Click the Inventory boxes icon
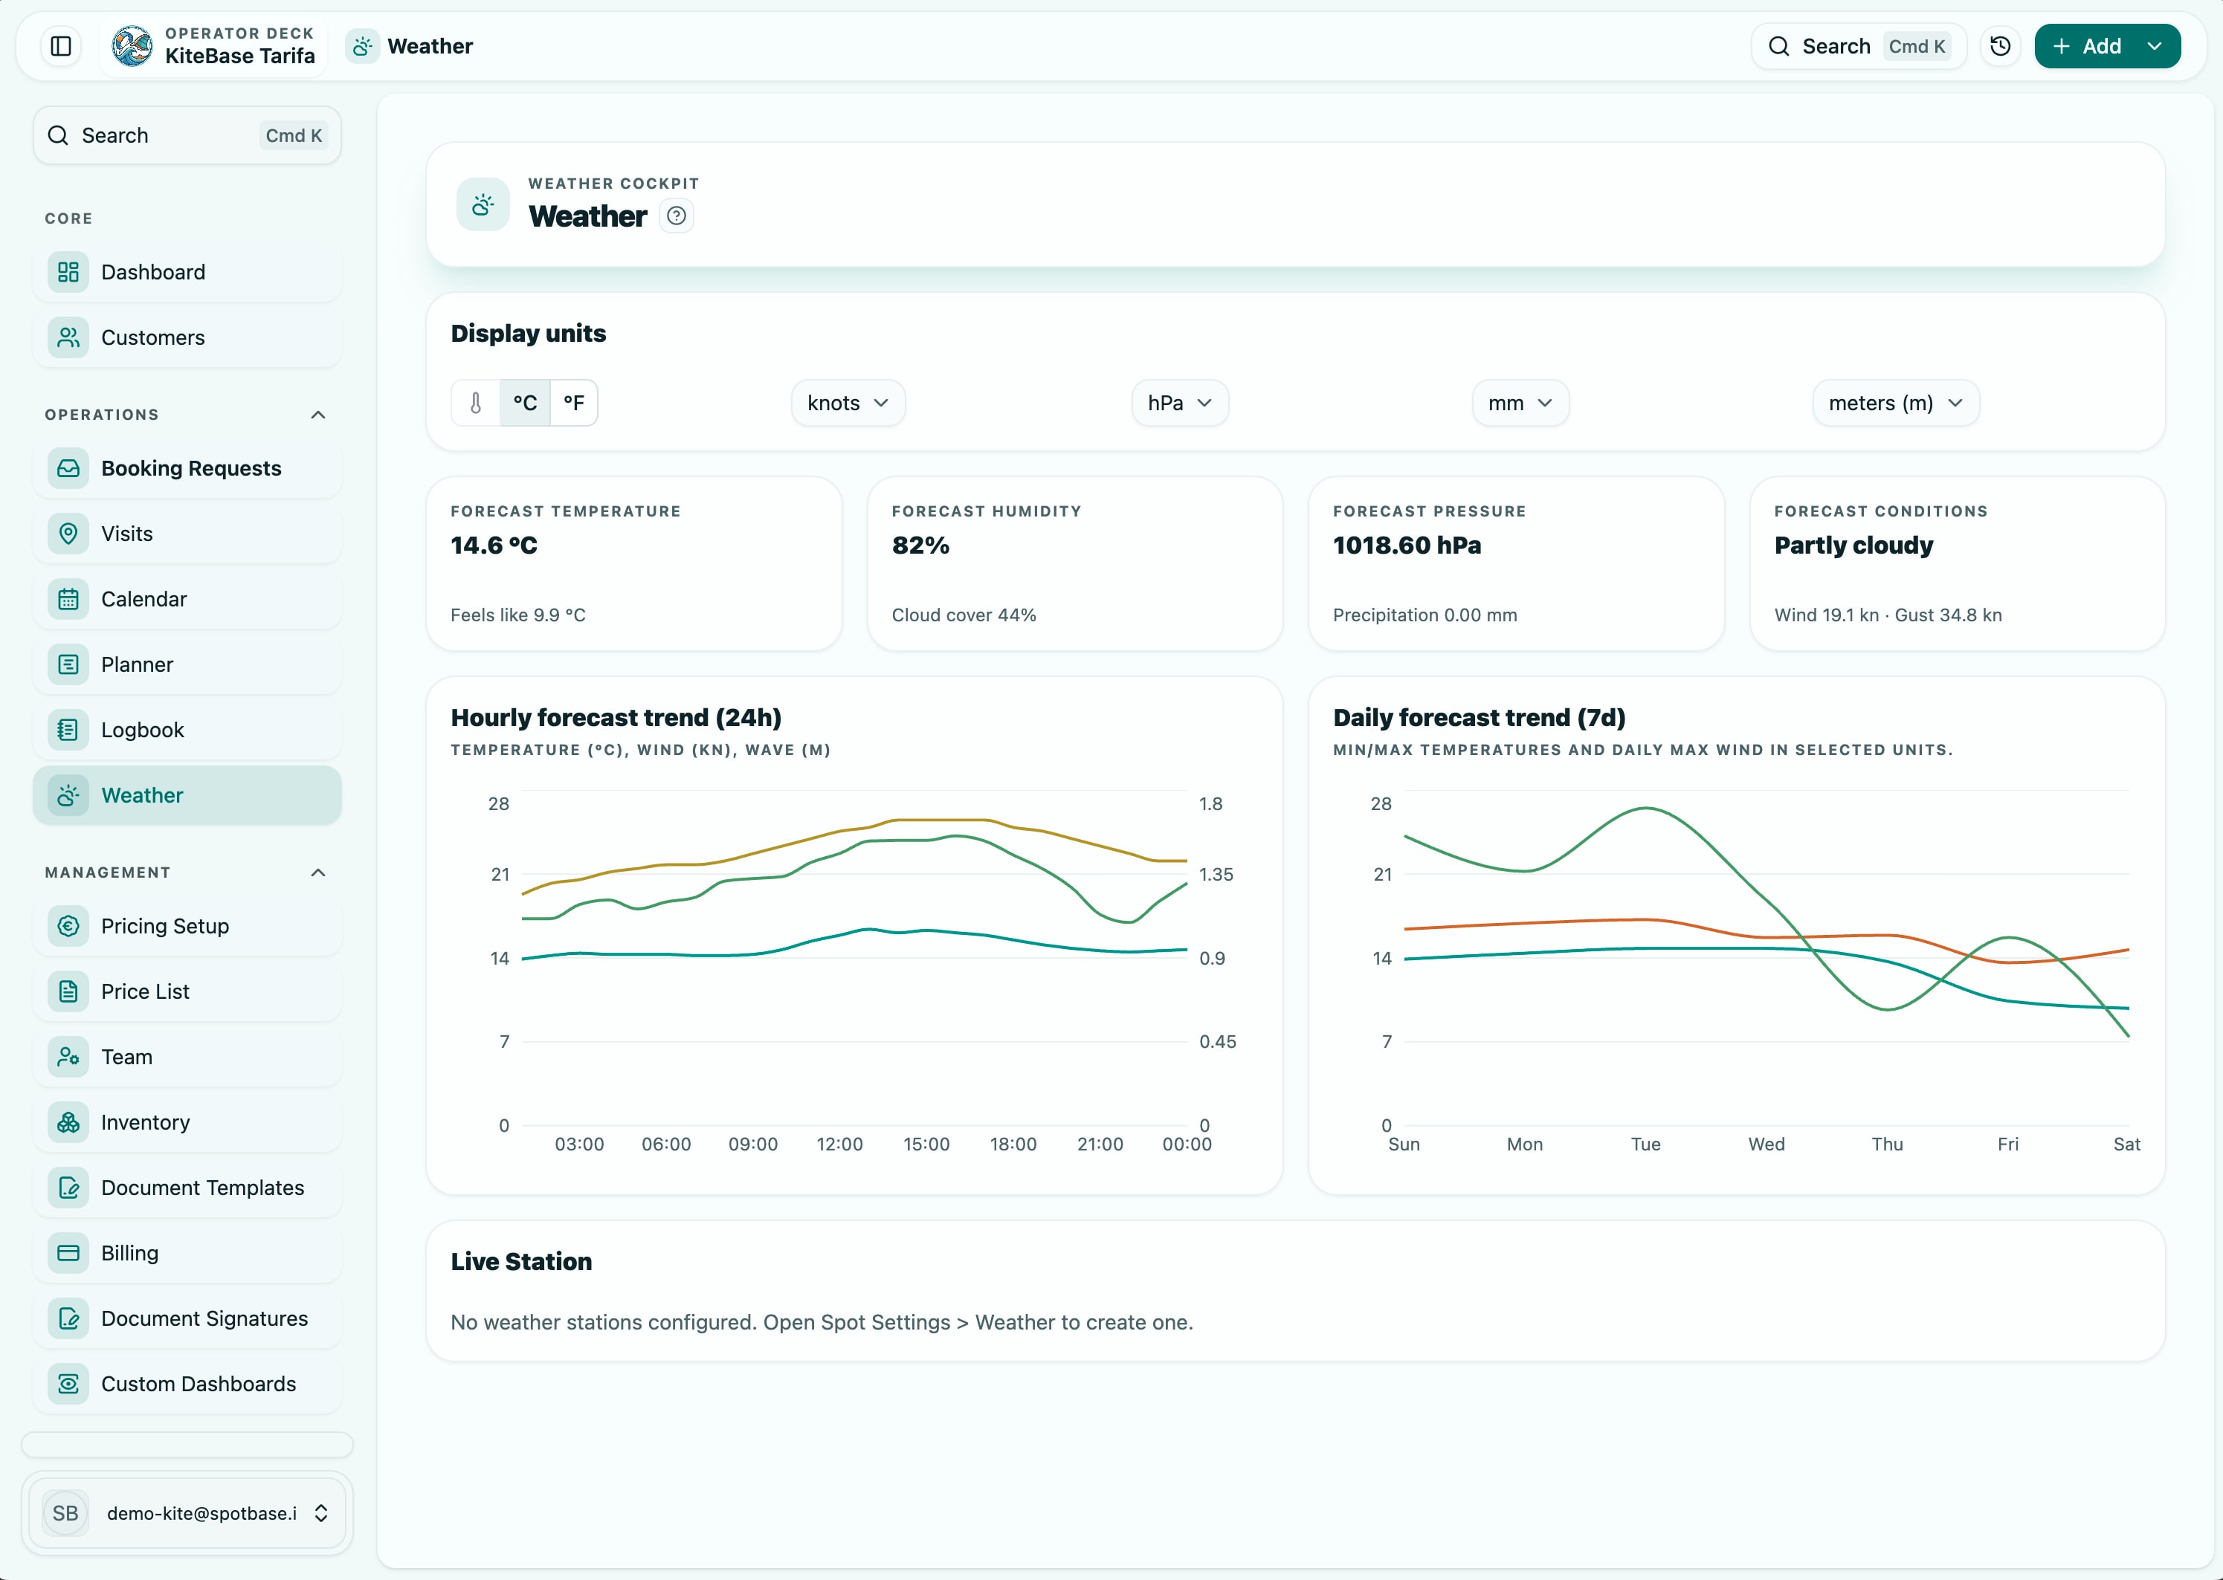 pos(68,1121)
